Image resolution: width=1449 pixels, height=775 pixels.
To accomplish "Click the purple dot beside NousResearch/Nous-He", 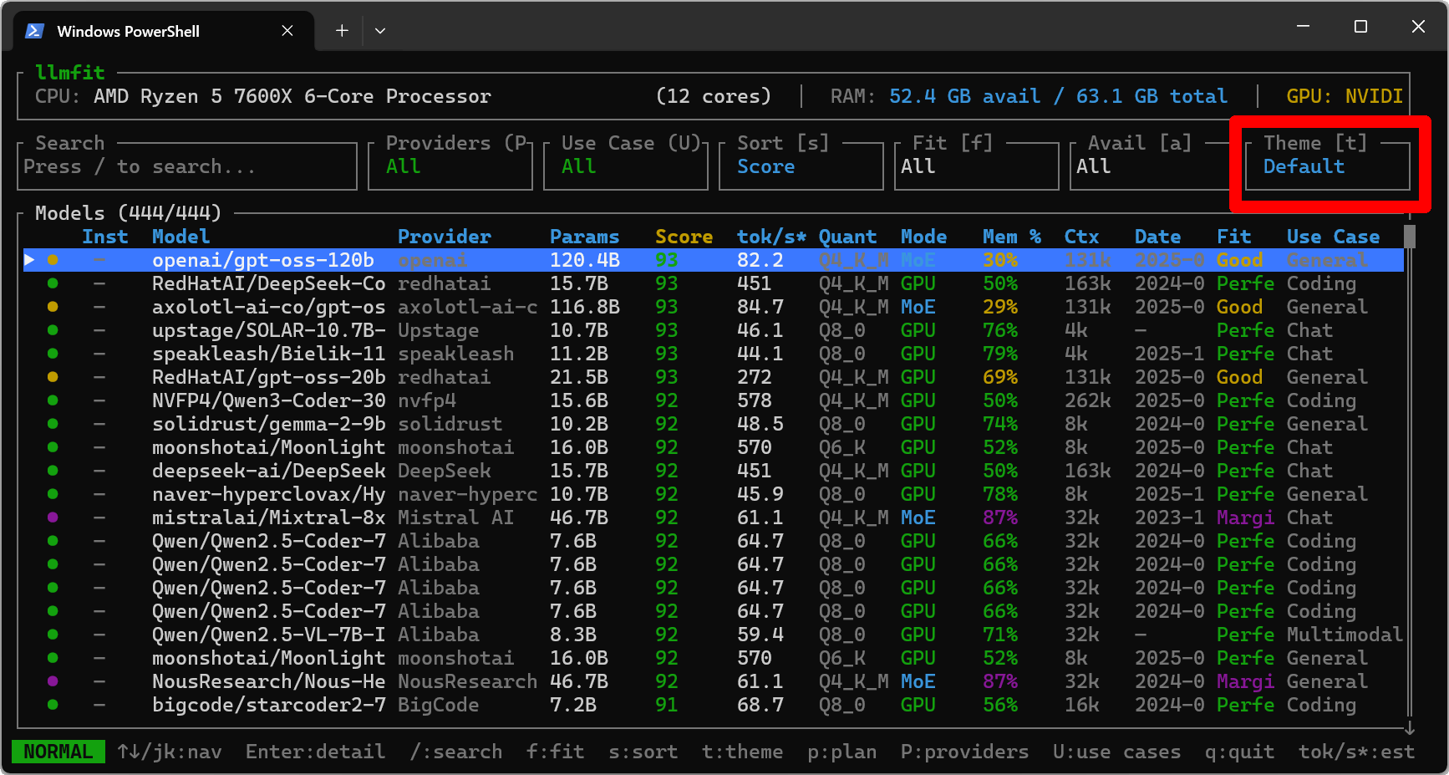I will 53,681.
